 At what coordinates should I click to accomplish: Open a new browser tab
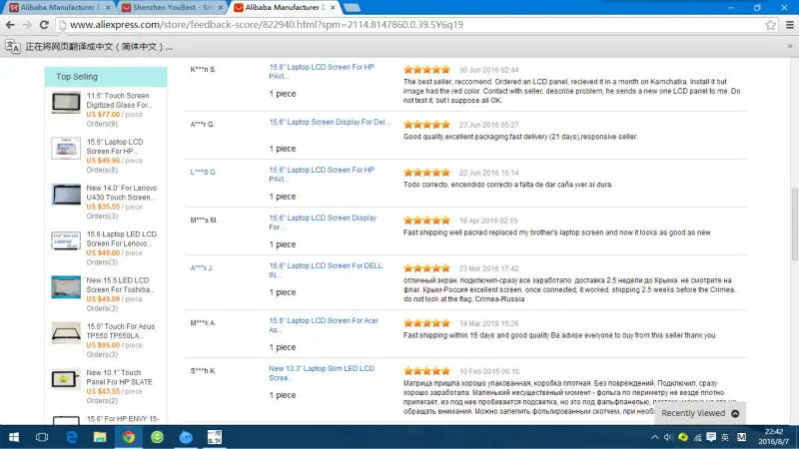pyautogui.click(x=352, y=8)
